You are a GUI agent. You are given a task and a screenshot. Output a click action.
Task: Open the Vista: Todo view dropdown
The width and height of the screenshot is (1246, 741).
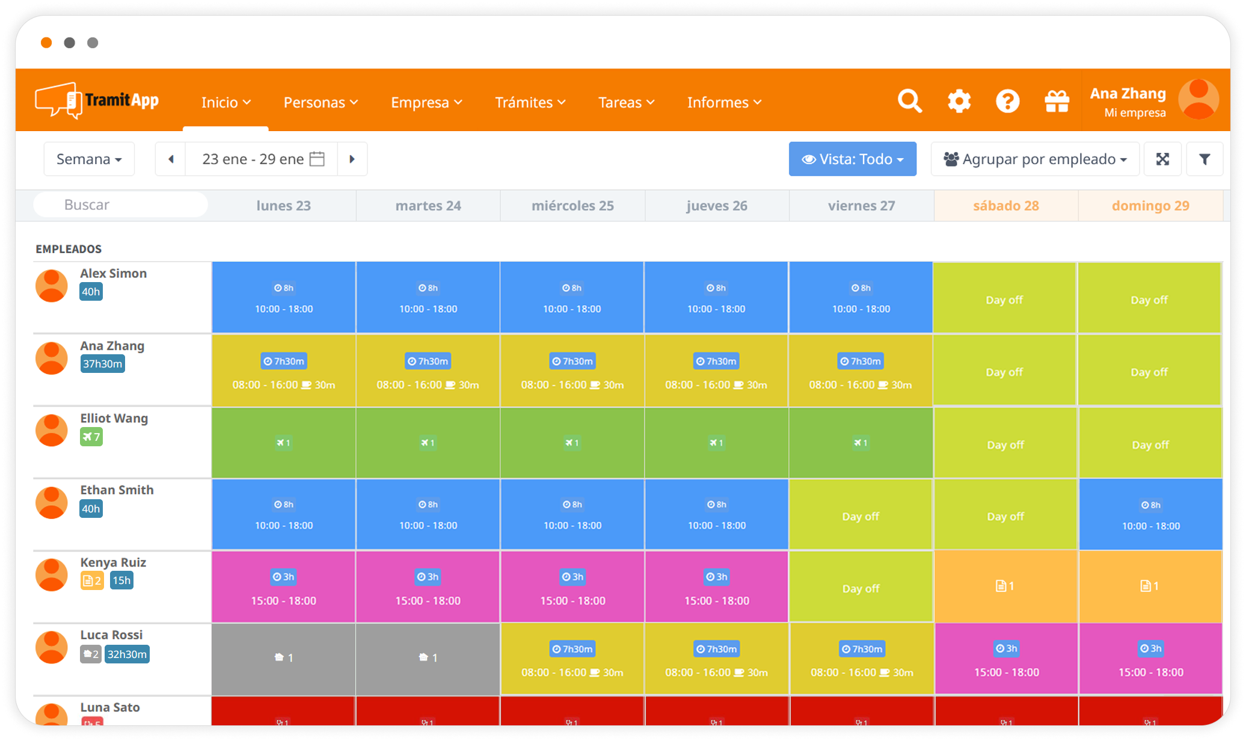pyautogui.click(x=852, y=159)
